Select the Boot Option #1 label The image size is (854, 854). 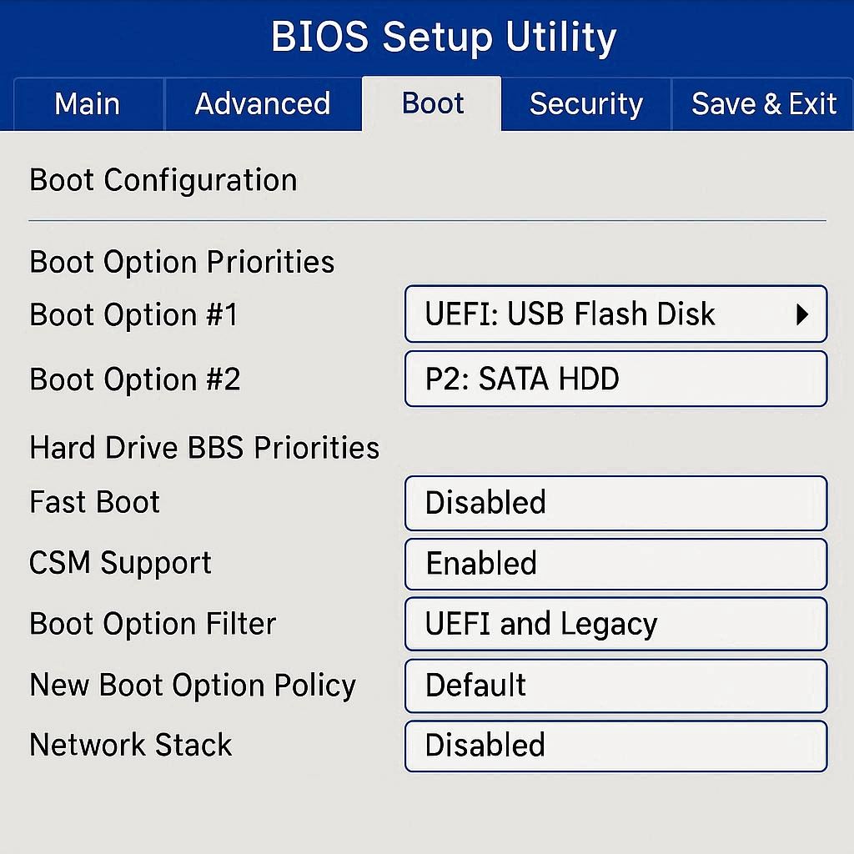pos(133,315)
